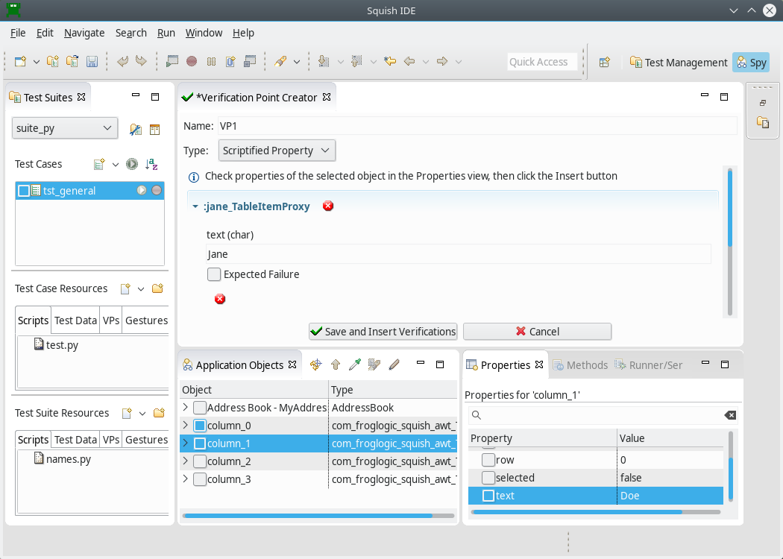
Task: Click the New Test Case icon
Action: tap(99, 164)
